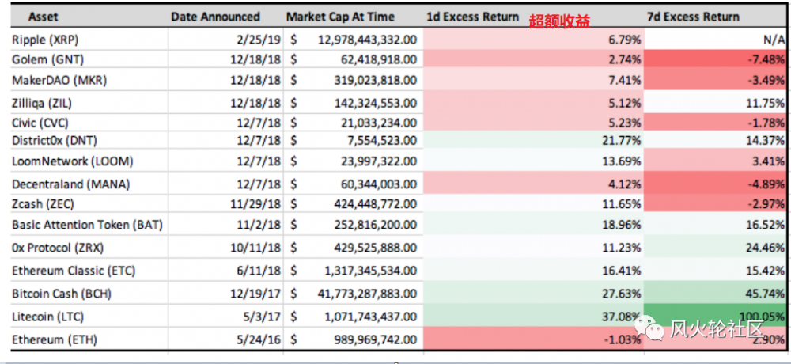This screenshot has height=364, width=791.
Task: Click the dark green 100.05% cell
Action: point(716,317)
